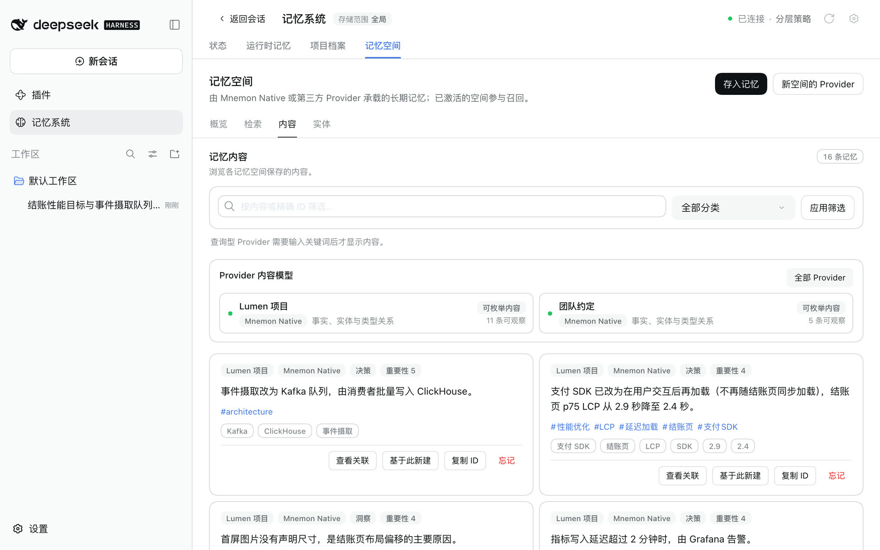
Task: Open 设置 at sidebar bottom
Action: (31, 529)
